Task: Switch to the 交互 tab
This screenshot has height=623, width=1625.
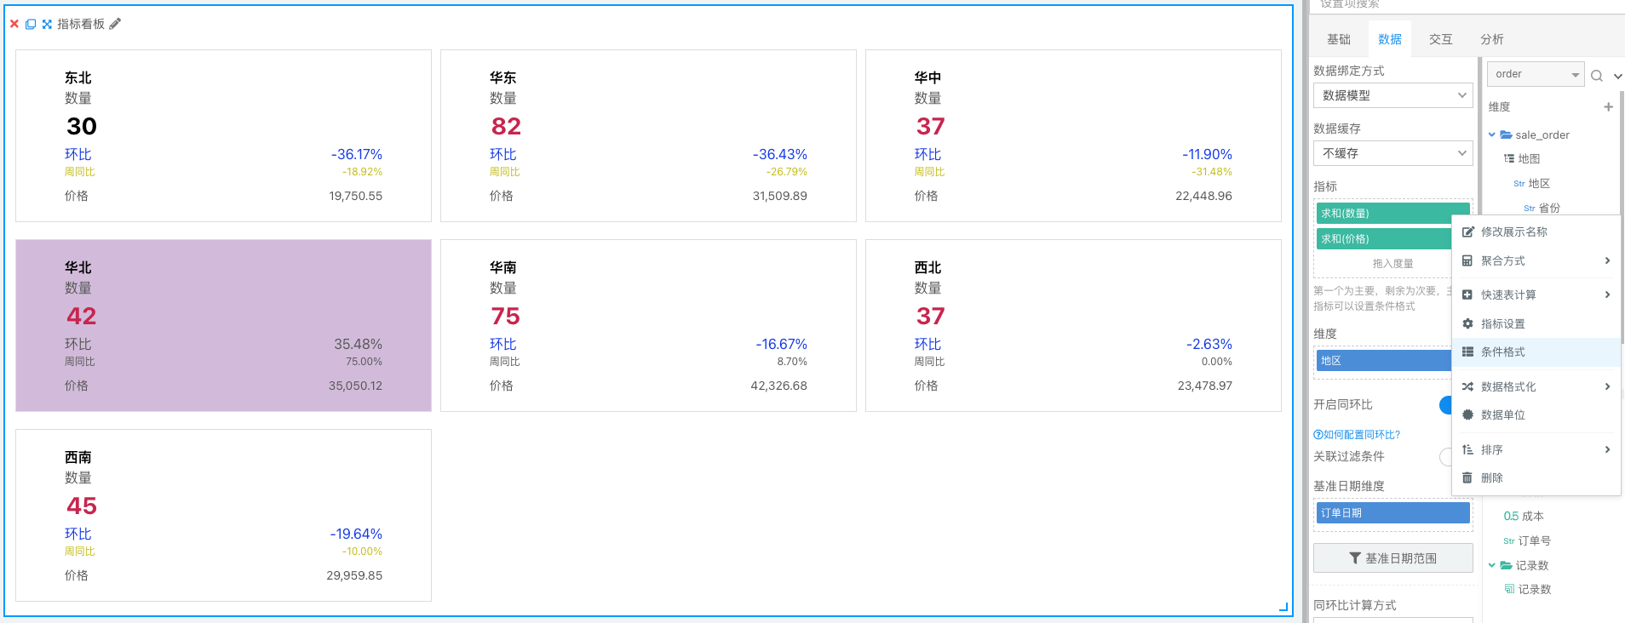Action: click(x=1440, y=39)
